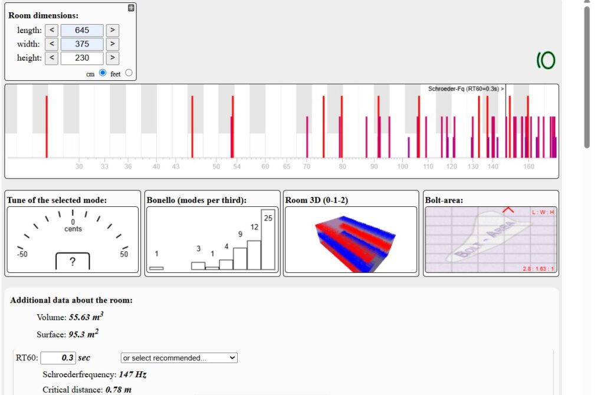This screenshot has height=395, width=604.
Task: Click the ratio text 2.8 : 1.63 : 1
Action: click(538, 269)
